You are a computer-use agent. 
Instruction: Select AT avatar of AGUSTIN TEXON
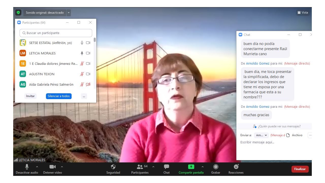pos(23,74)
